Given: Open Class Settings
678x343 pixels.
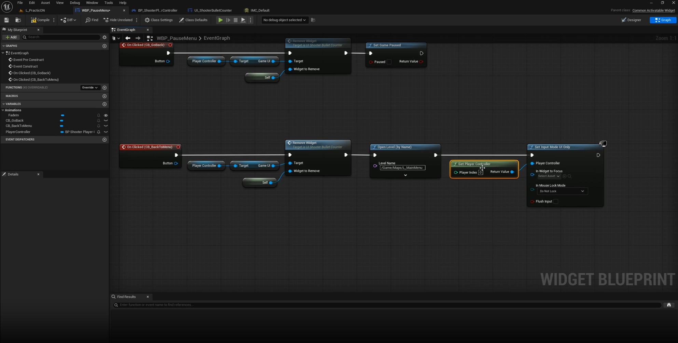Looking at the screenshot, I should pyautogui.click(x=158, y=20).
